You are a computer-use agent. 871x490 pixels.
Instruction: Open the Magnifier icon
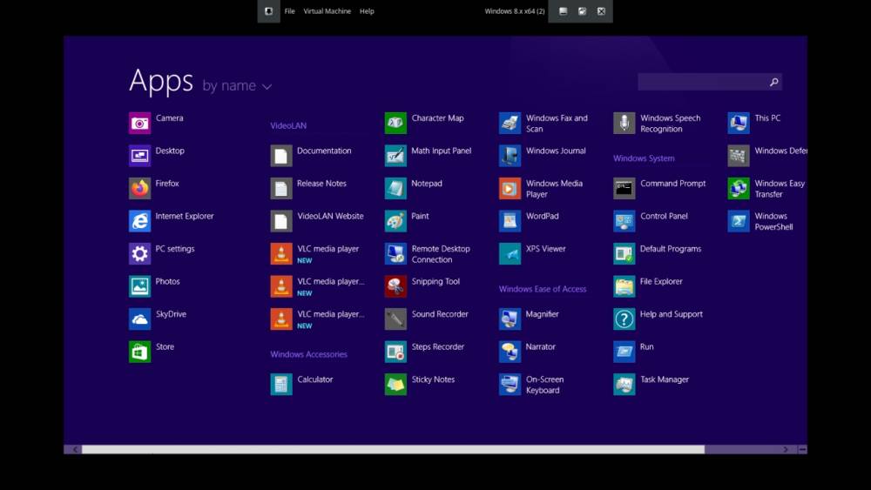510,319
